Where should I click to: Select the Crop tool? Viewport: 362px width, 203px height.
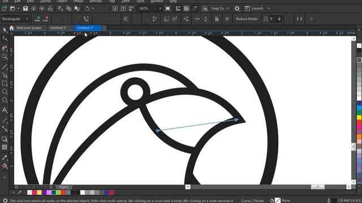coord(5,48)
